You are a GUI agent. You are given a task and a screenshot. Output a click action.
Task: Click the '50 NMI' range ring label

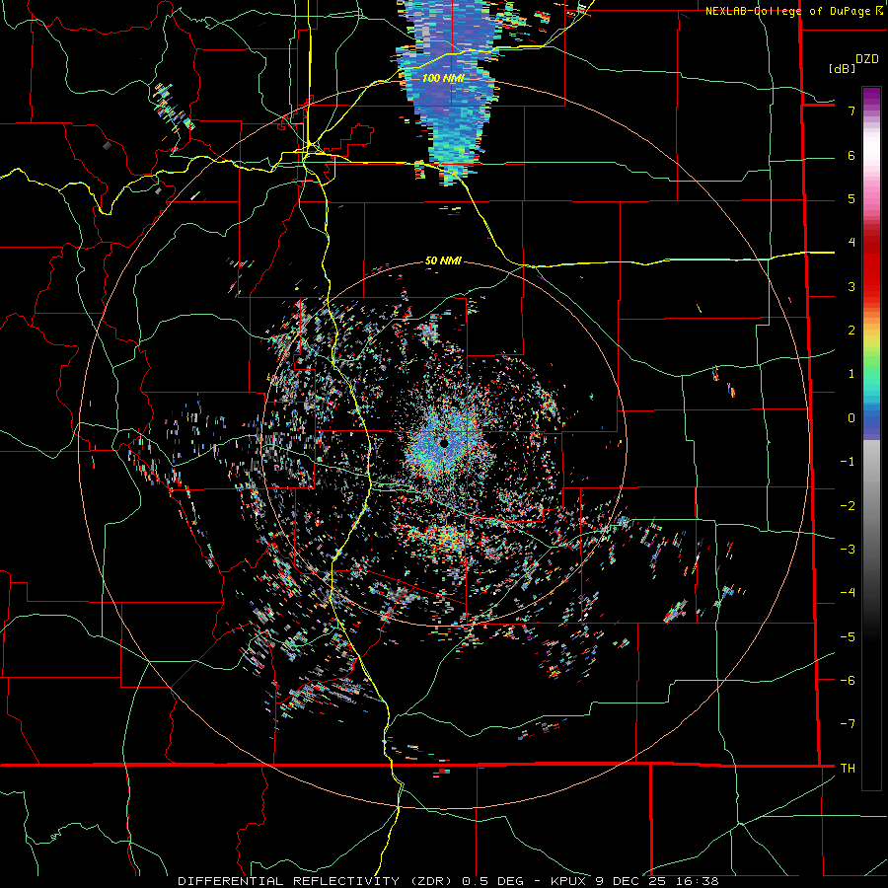click(443, 261)
